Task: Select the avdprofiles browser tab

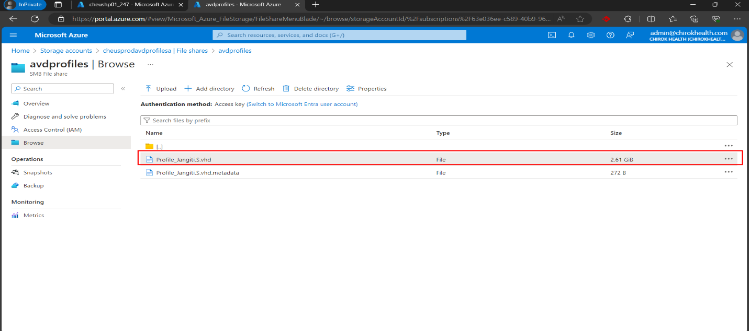Action: pyautogui.click(x=246, y=4)
